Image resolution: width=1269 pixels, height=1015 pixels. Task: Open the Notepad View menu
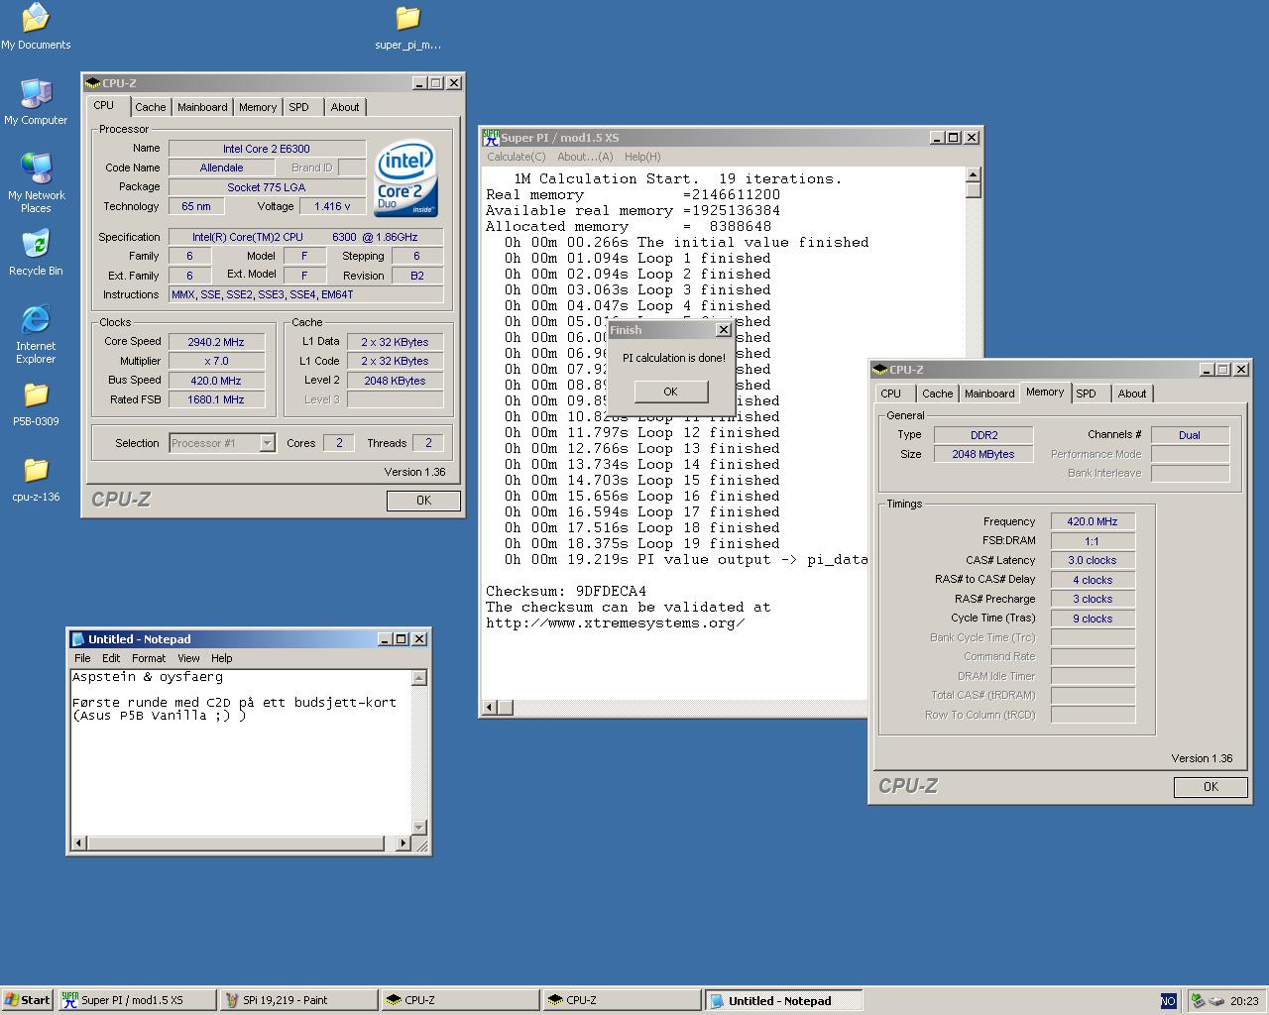[188, 658]
